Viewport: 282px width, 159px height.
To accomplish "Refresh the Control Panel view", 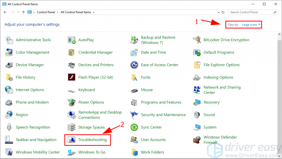I will point(223,12).
